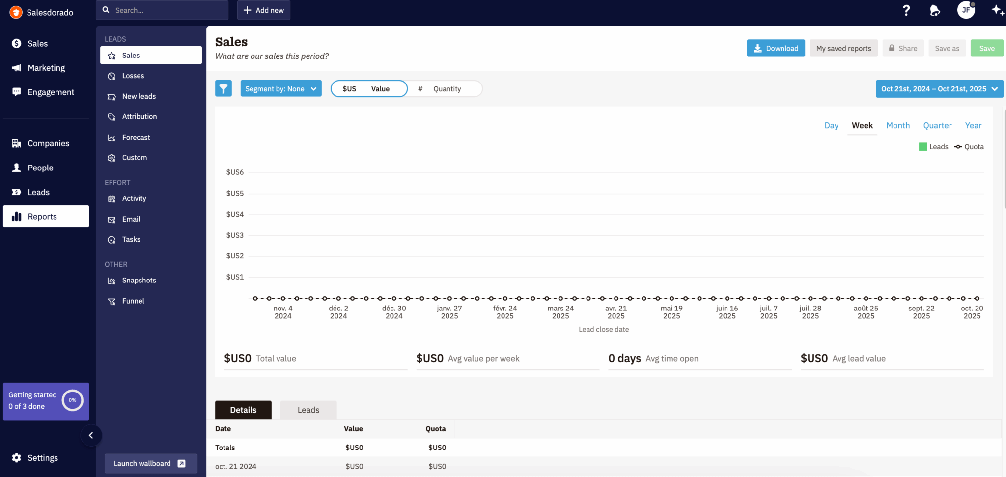Switch to the Leads table tab

(x=308, y=410)
